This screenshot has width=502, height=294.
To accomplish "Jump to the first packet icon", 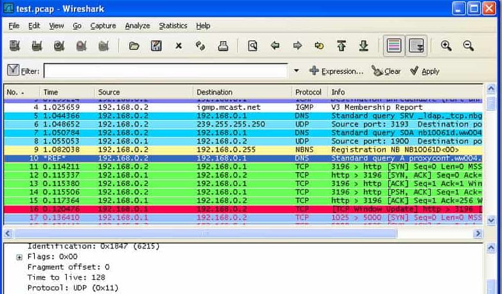I will click(x=341, y=46).
